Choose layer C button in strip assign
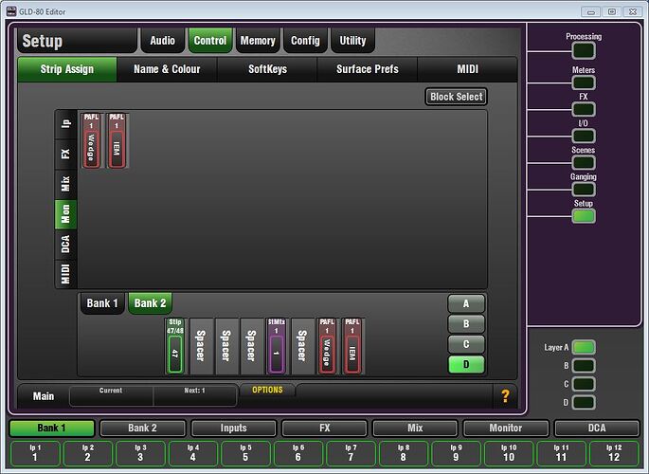This screenshot has height=474, width=649. [466, 344]
